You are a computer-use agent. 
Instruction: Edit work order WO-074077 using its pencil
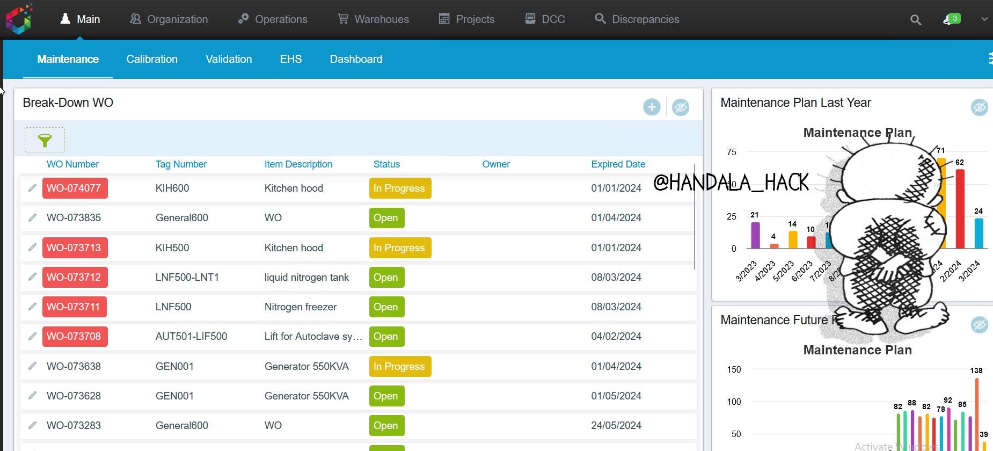click(32, 188)
